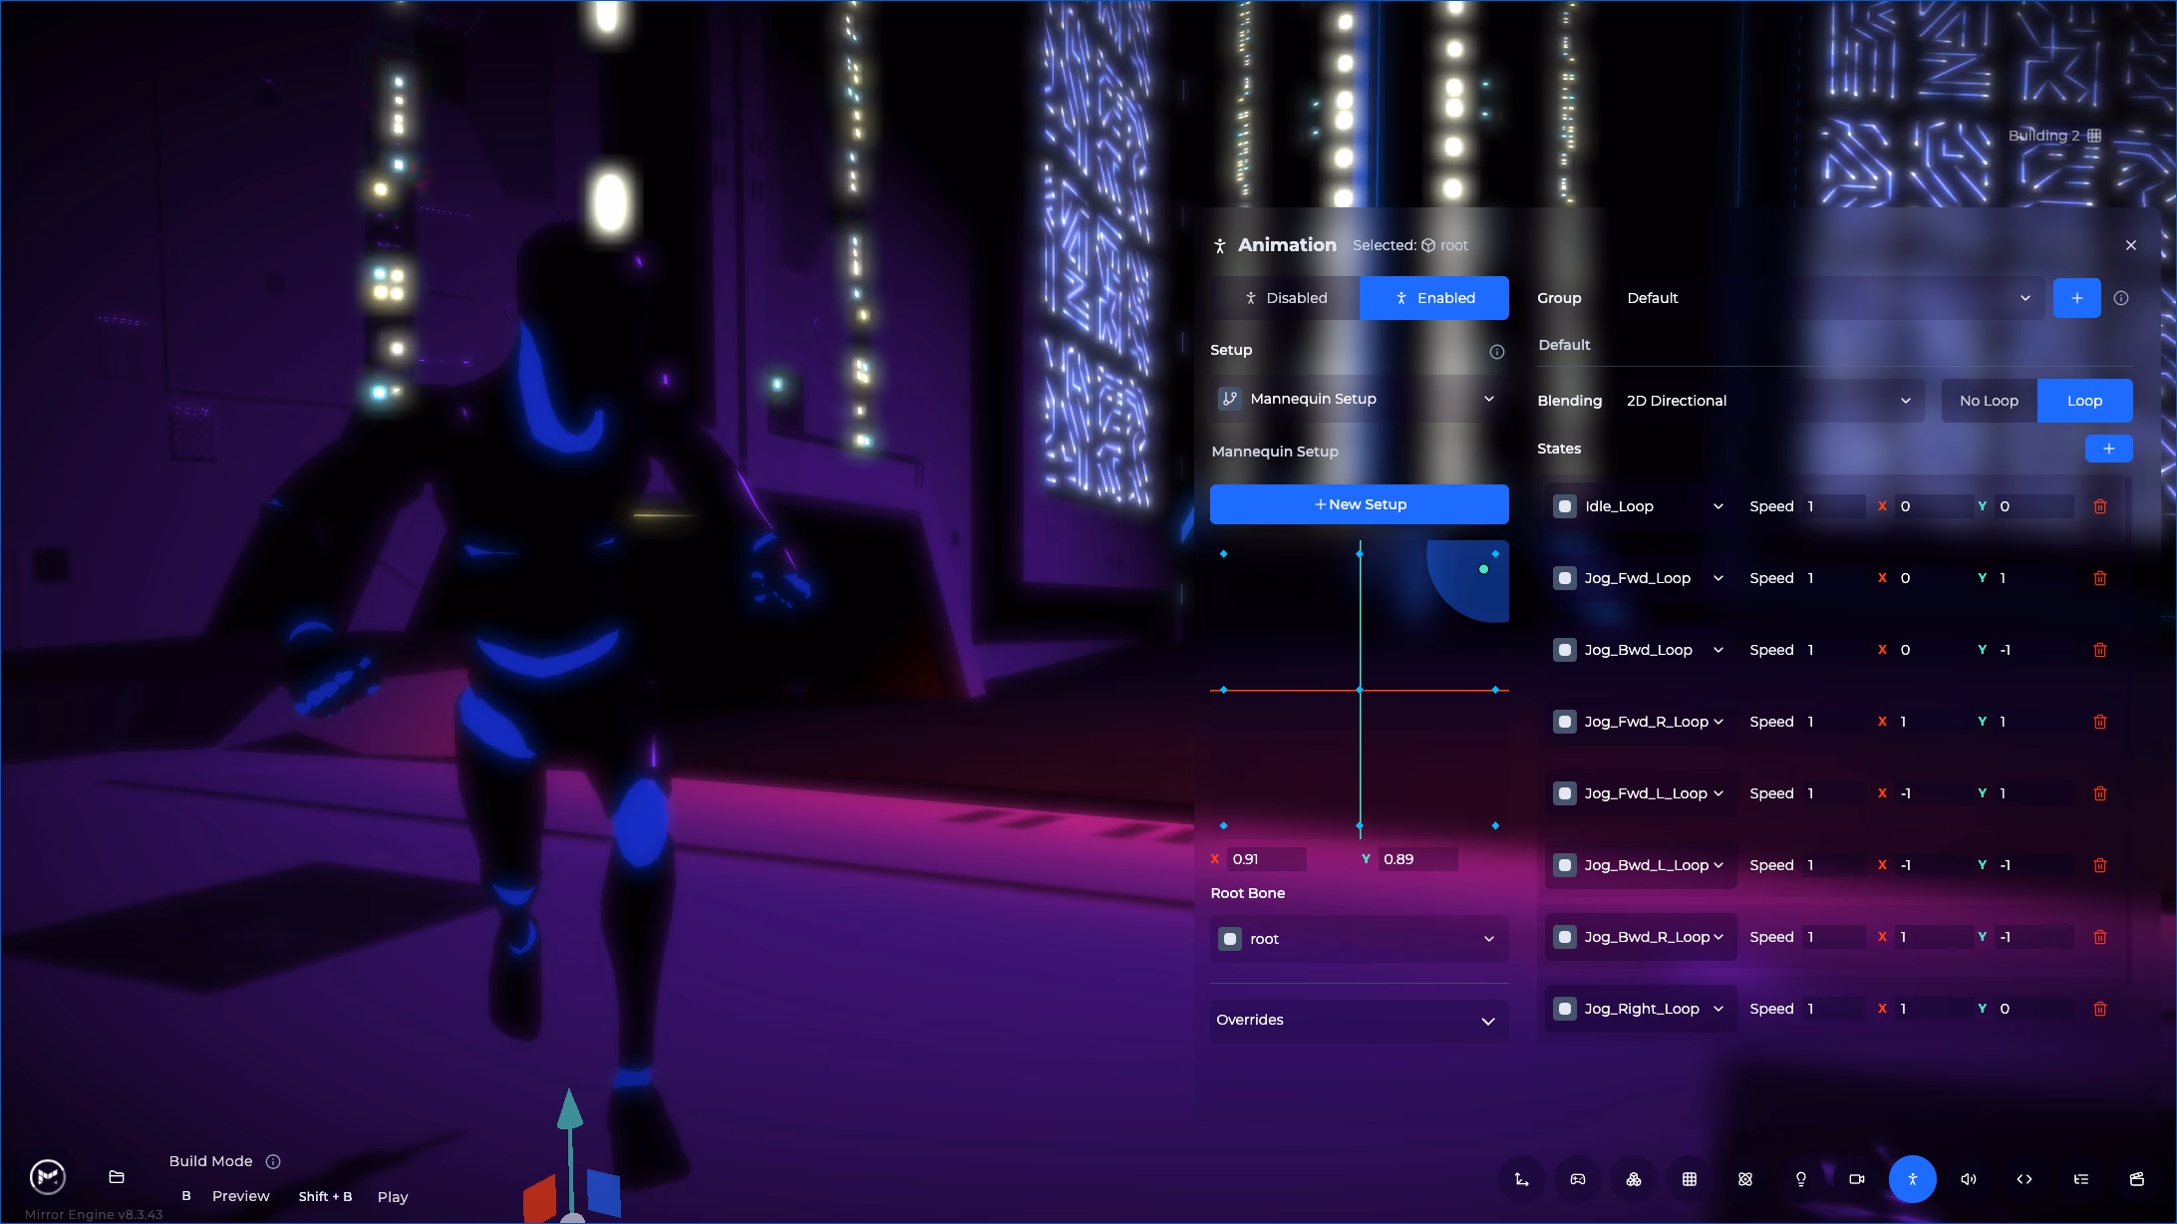Open the camera panel icon
Screen dimensions: 2177x1224
click(x=1857, y=1179)
